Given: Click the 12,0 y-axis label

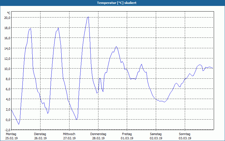Looking at the screenshot, I should tap(7, 59).
